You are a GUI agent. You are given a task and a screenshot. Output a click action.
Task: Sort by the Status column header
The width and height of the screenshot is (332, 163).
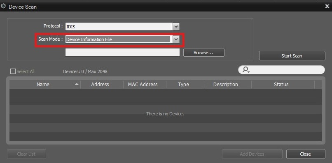click(283, 85)
